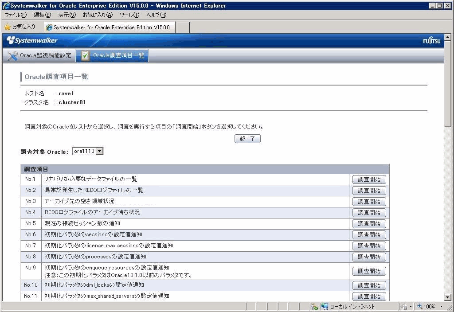Click 調査開始 for No.11 max_shared_servers
The image size is (454, 312).
click(x=369, y=296)
